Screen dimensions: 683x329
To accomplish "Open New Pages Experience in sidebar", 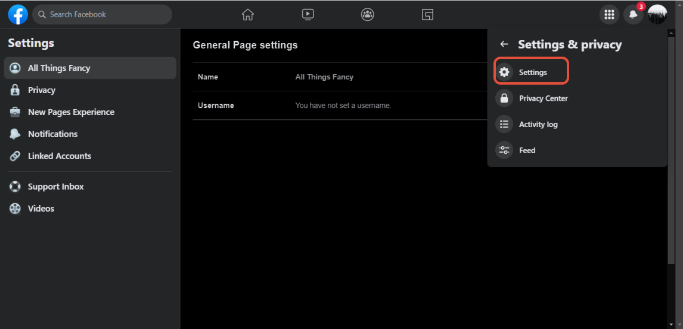I will pos(90,112).
